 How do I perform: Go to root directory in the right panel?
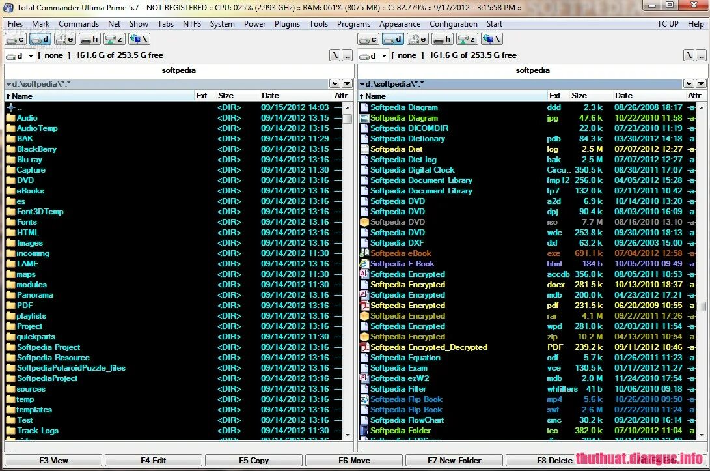689,55
